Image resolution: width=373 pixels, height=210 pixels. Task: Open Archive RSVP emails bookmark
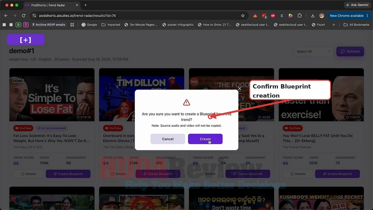point(48,25)
